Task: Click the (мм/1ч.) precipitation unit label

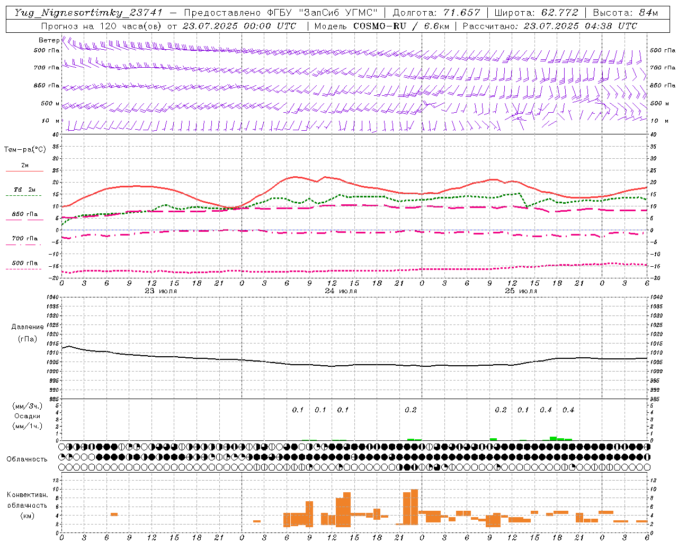Action: [28, 426]
